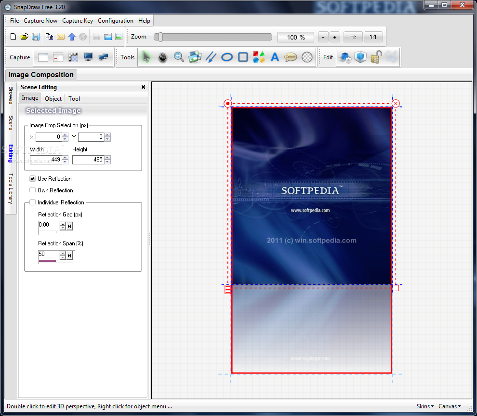Click the email envelope icon
477x416 pixels.
tap(61, 37)
